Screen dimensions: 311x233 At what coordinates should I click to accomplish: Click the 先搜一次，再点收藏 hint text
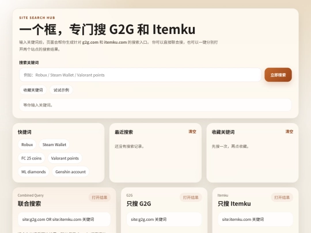tap(230, 147)
